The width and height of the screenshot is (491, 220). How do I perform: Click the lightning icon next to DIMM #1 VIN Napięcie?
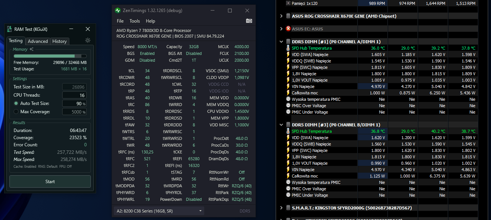[x=288, y=86]
